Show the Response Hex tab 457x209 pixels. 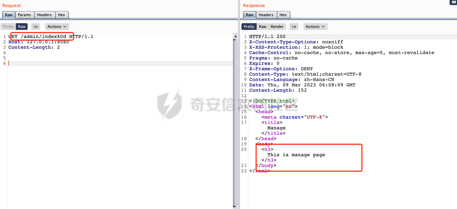pyautogui.click(x=283, y=15)
